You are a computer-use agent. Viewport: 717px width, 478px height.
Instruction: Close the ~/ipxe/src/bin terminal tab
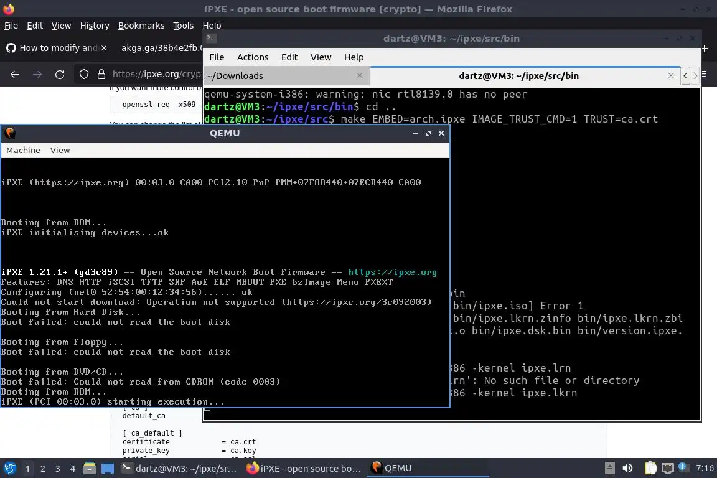pyautogui.click(x=671, y=75)
